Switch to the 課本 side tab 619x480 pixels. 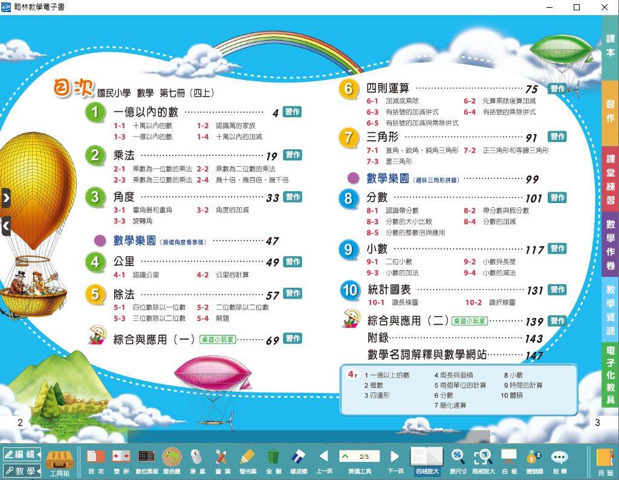(611, 47)
